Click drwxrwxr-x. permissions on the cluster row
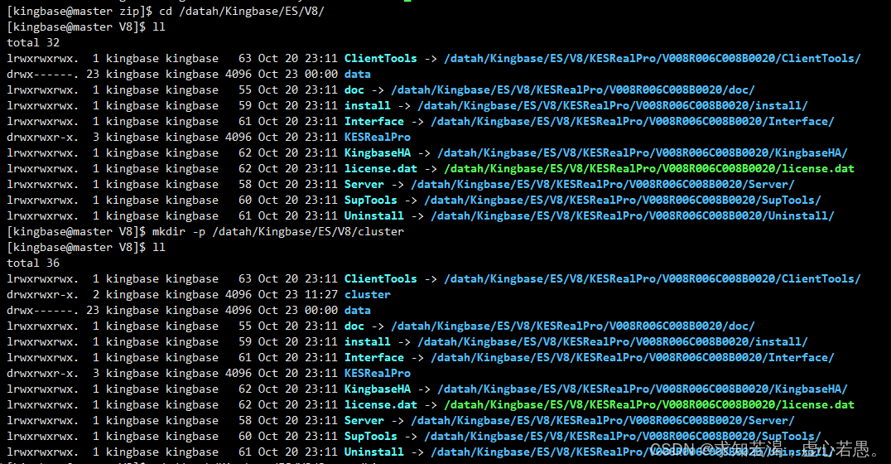 point(42,294)
